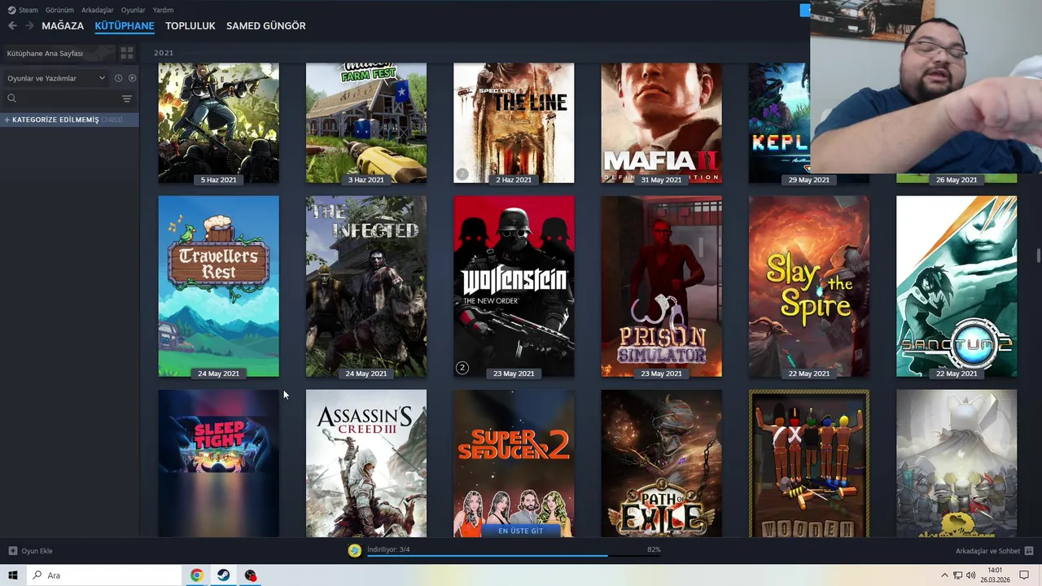
Task: Click the taskbar Ara search box
Action: point(104,575)
